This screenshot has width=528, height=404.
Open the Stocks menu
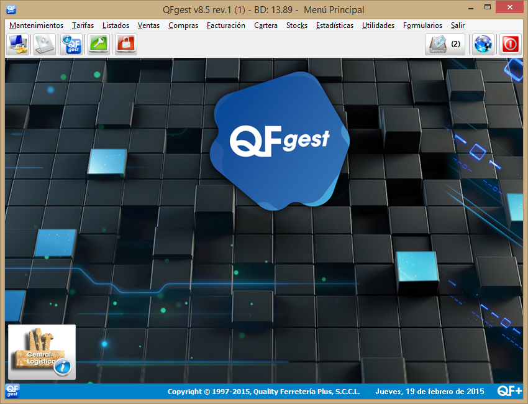297,25
